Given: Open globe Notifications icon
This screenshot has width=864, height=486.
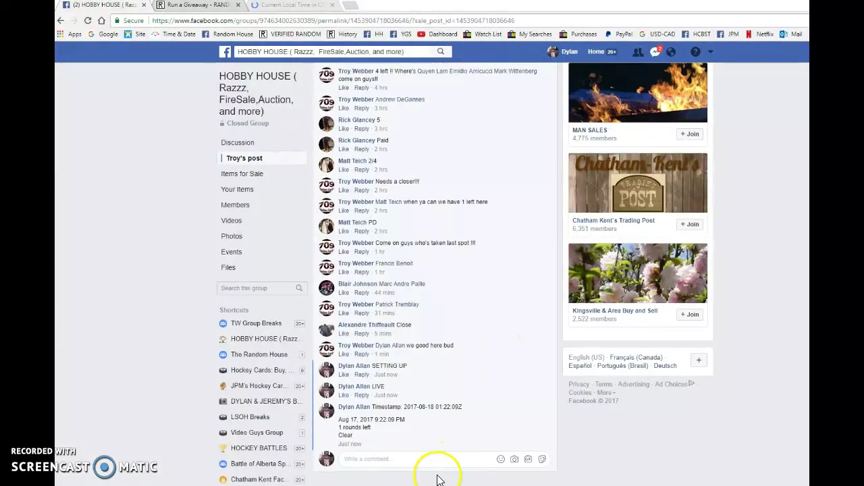Looking at the screenshot, I should (671, 52).
